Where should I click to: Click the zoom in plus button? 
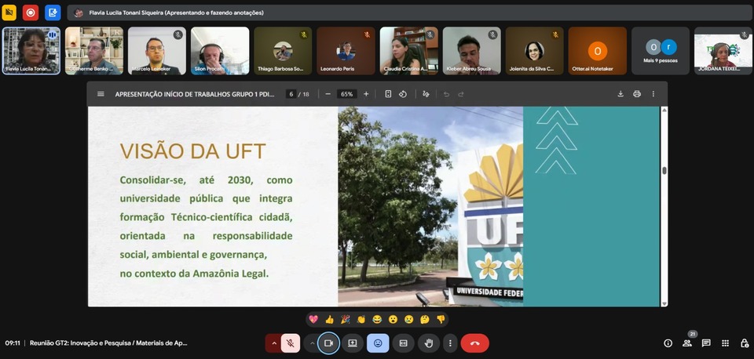tap(366, 94)
